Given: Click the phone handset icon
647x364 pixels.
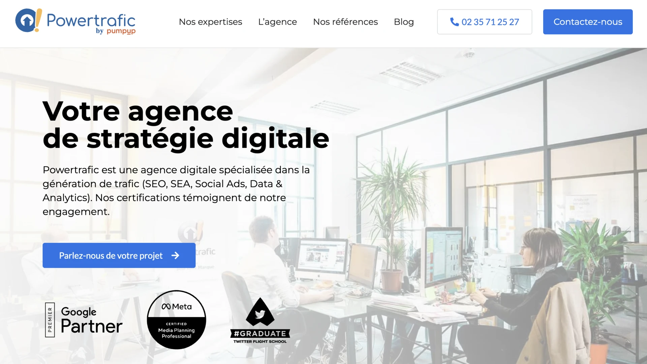Looking at the screenshot, I should pos(454,22).
